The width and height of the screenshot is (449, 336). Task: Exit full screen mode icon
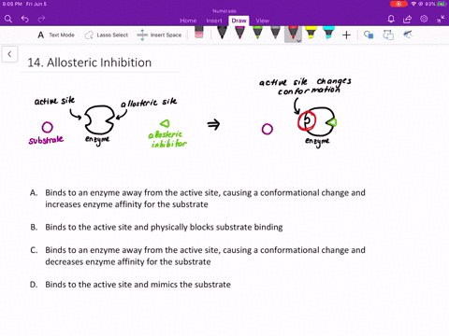tap(441, 20)
